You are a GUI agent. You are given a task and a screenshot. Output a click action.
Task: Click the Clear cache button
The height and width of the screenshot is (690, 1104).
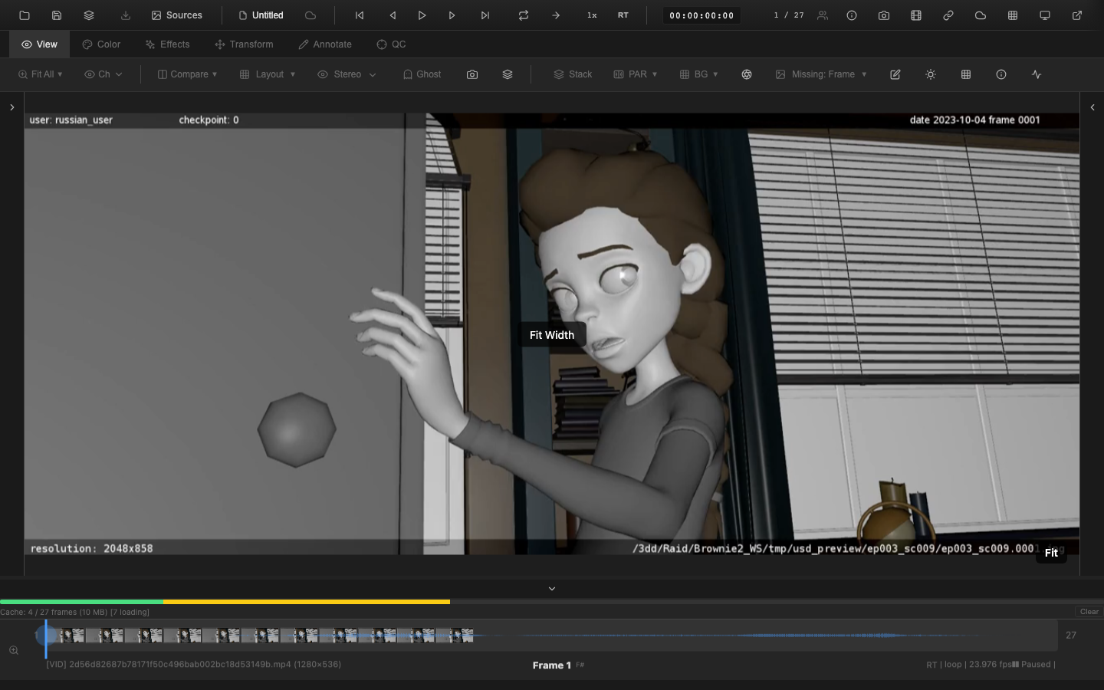coord(1089,612)
